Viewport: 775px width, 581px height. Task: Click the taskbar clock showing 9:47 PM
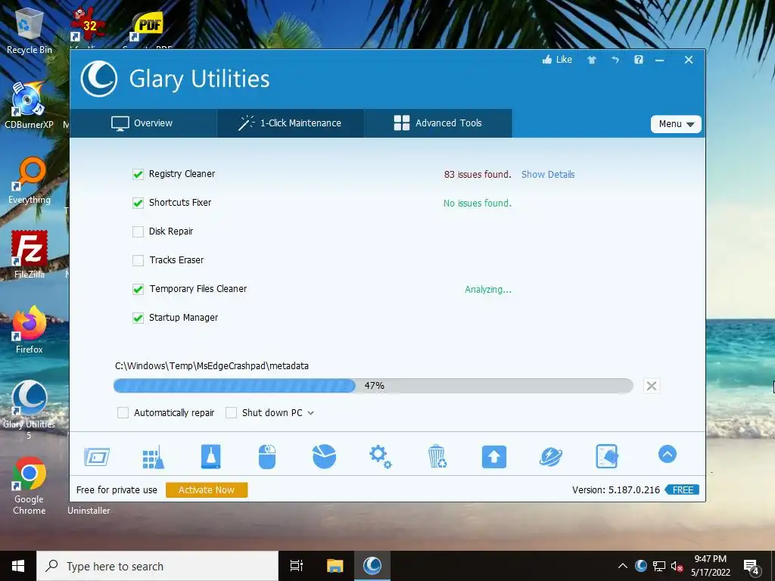click(x=710, y=566)
